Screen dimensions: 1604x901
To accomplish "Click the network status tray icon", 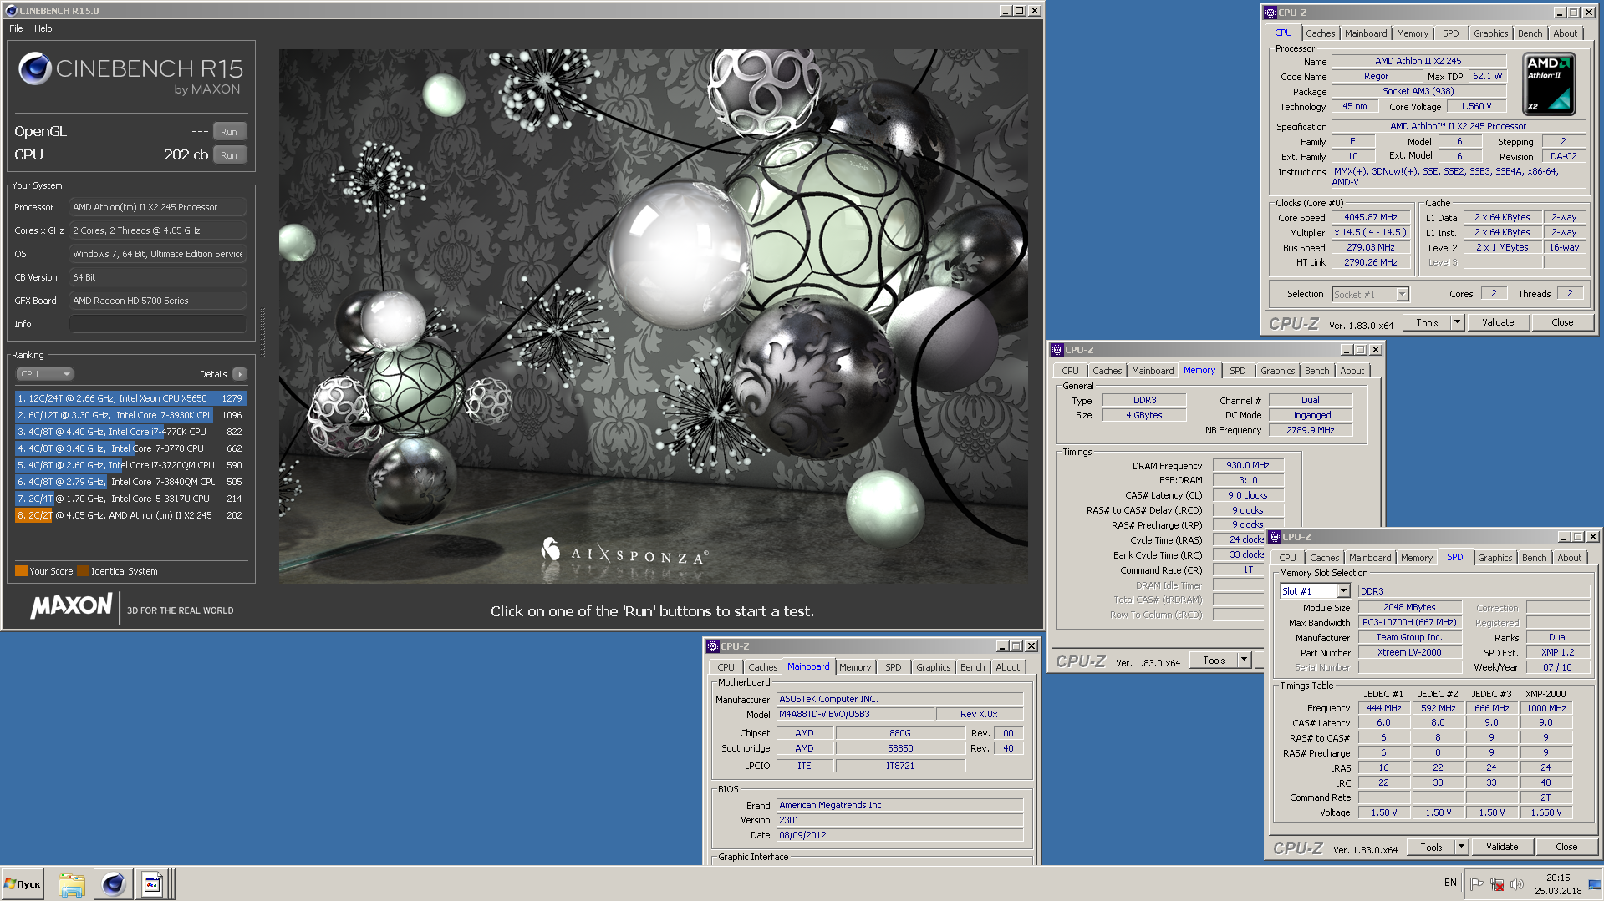I will point(1496,883).
